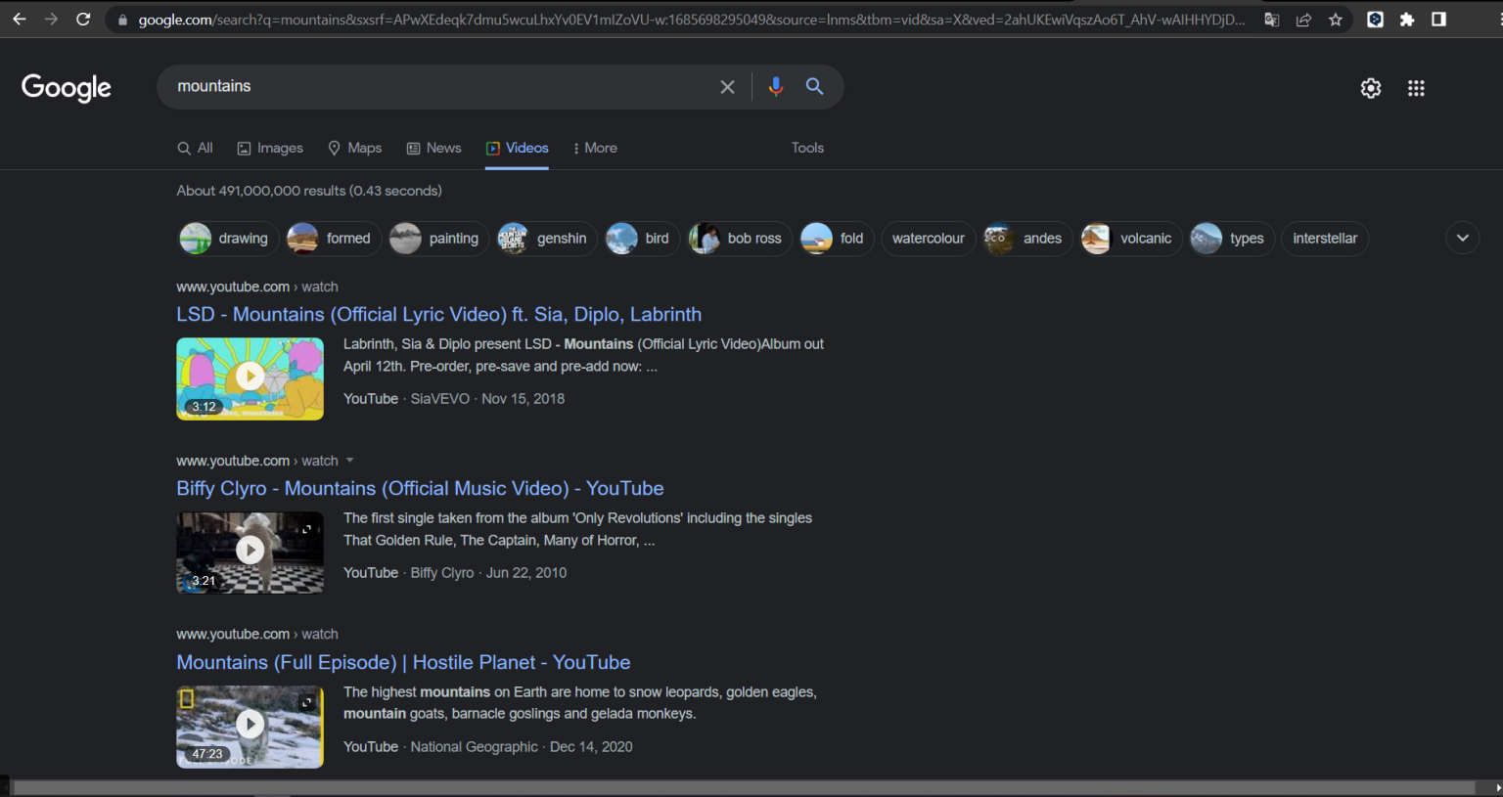Open the share icon in the browser toolbar
This screenshot has width=1503, height=797.
tap(1303, 19)
